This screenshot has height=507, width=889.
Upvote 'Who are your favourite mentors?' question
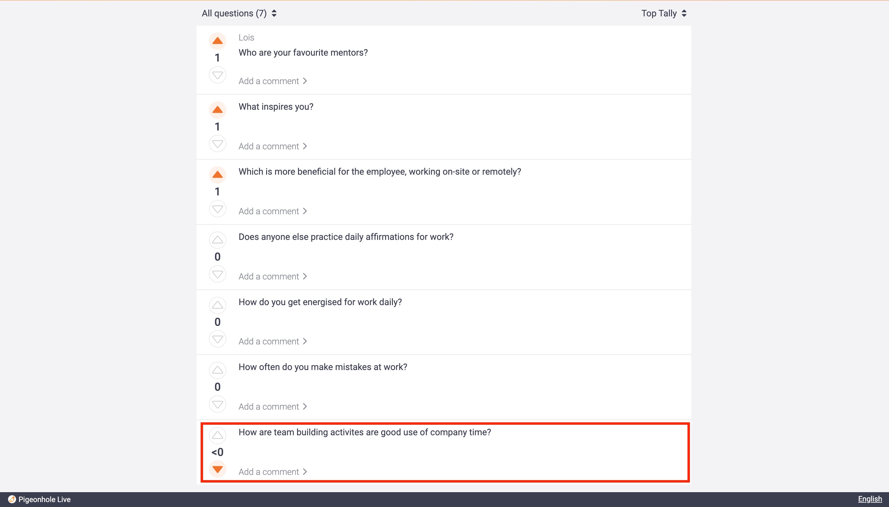point(218,41)
